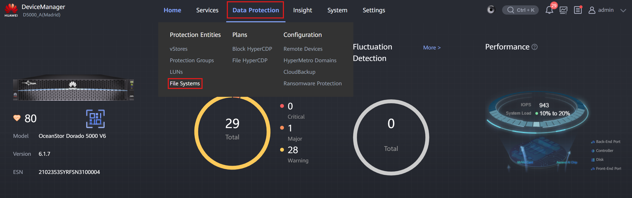The image size is (632, 198).
Task: Open Block HyperCDP under Plans
Action: (x=252, y=49)
